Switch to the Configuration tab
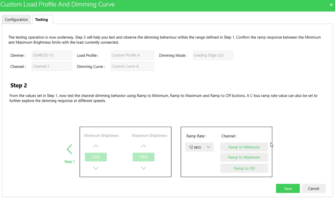Viewport: 335px width, 198px height. point(16,19)
